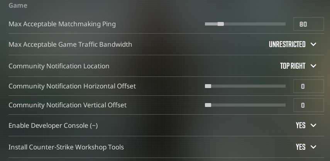Toggle the Enable Developer Console YES value
Screen dimensions: 330x161
(301, 125)
